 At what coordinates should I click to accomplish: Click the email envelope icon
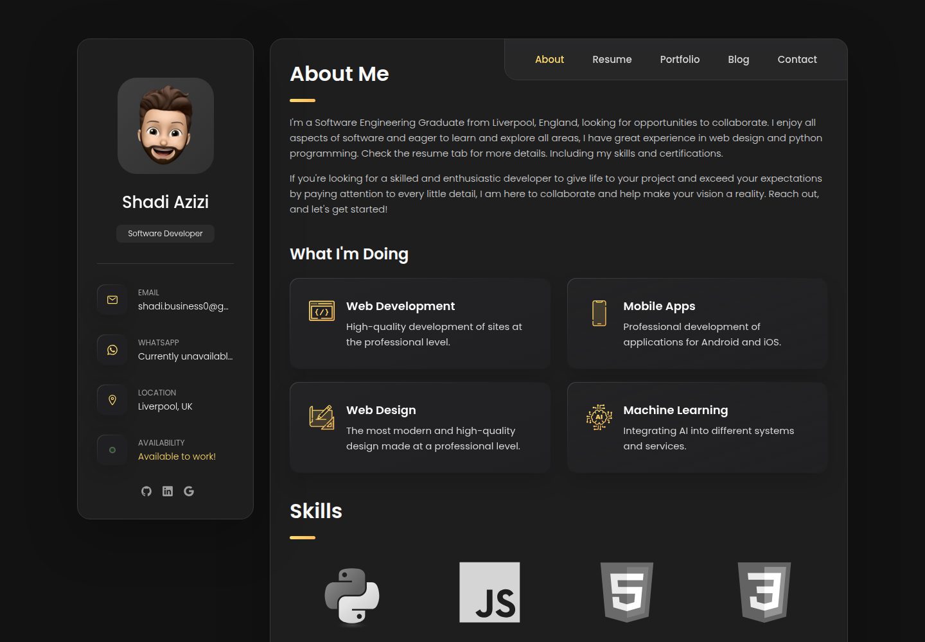112,300
